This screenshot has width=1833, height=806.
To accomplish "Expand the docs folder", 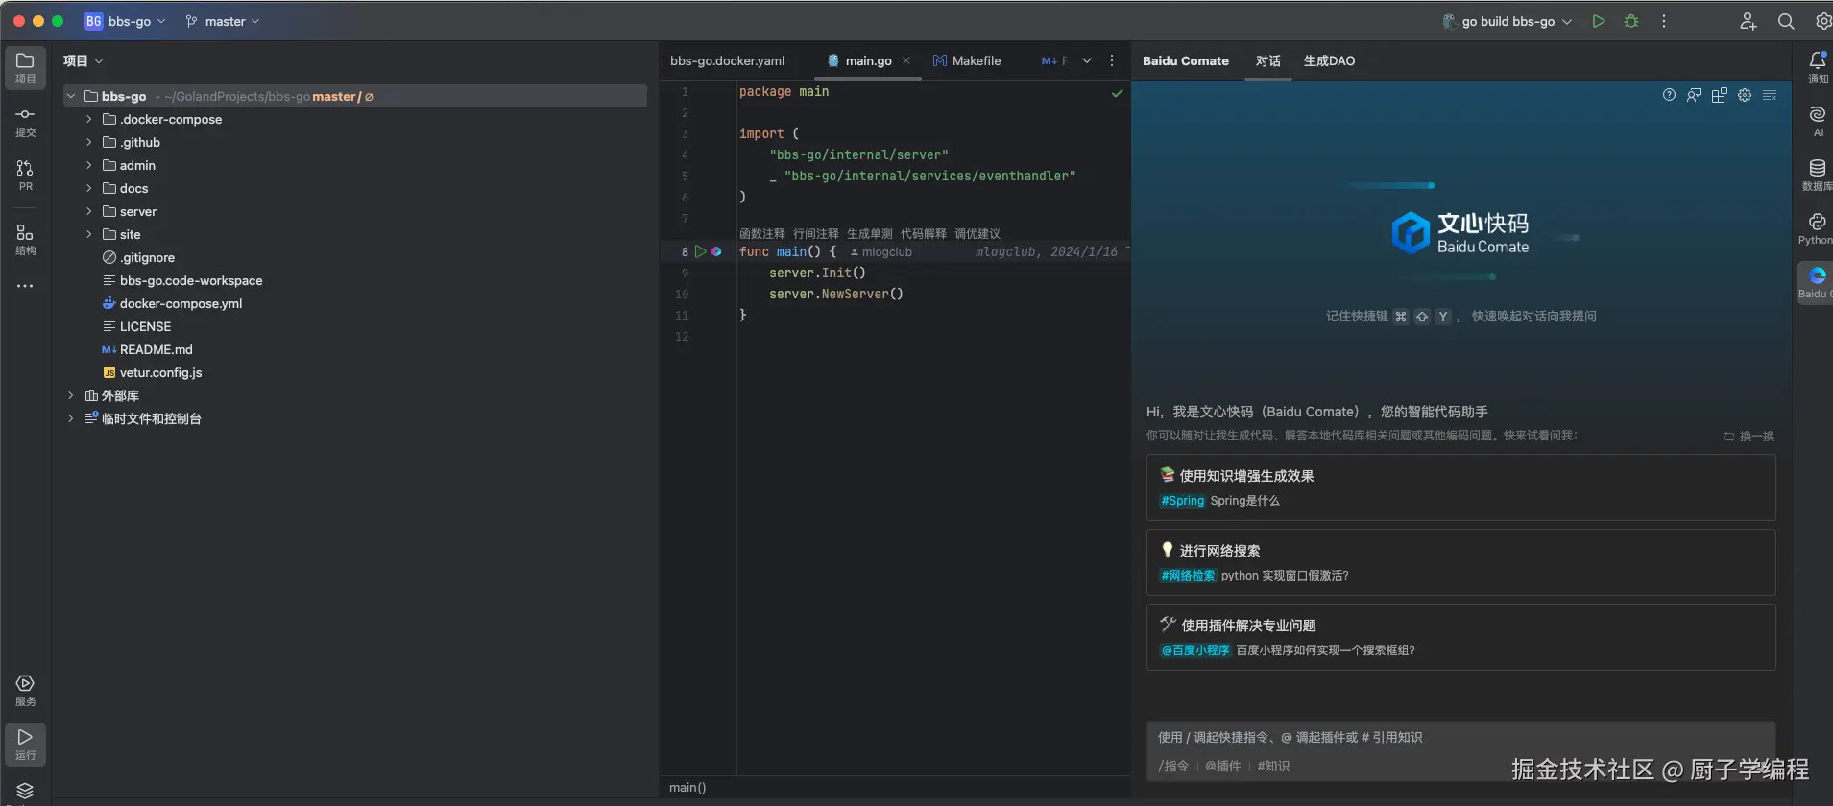I will pyautogui.click(x=89, y=188).
